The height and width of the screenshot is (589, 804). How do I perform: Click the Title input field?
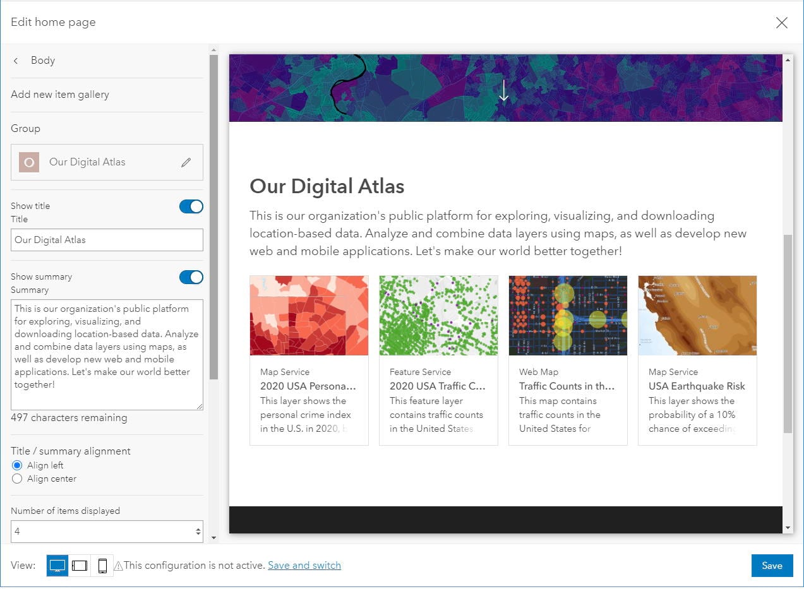point(107,240)
